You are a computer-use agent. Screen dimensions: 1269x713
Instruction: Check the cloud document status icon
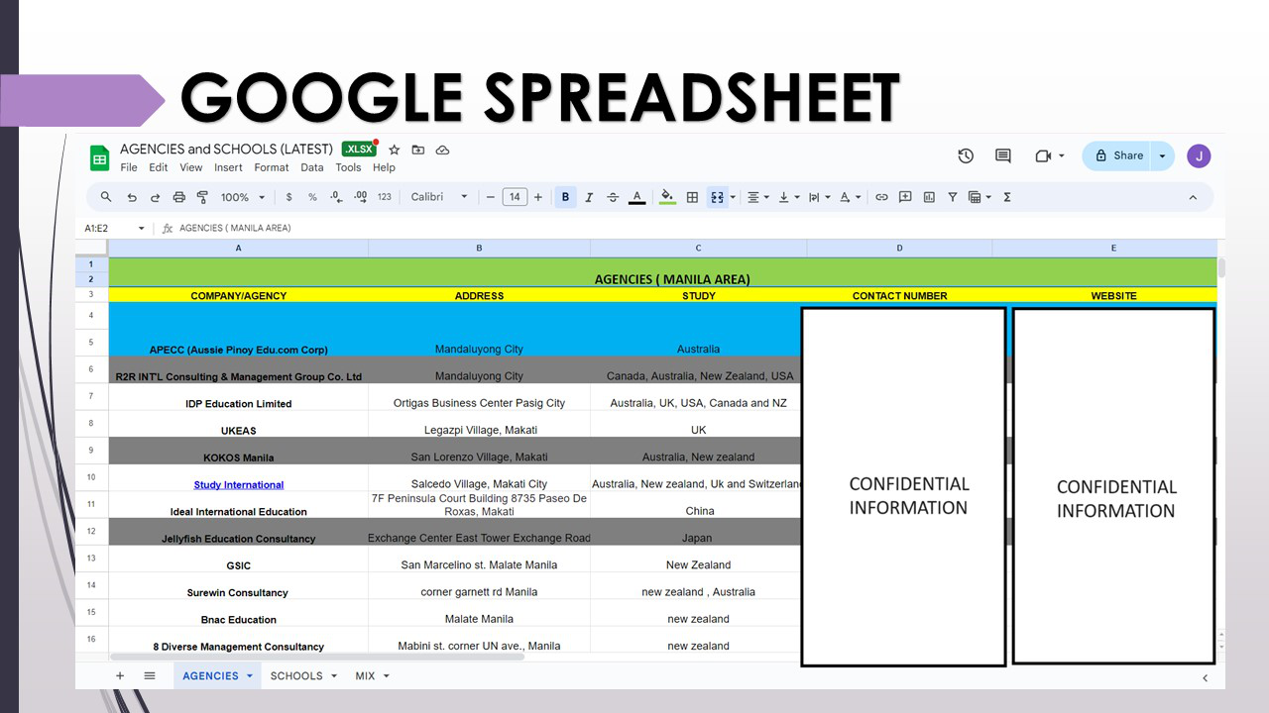442,150
